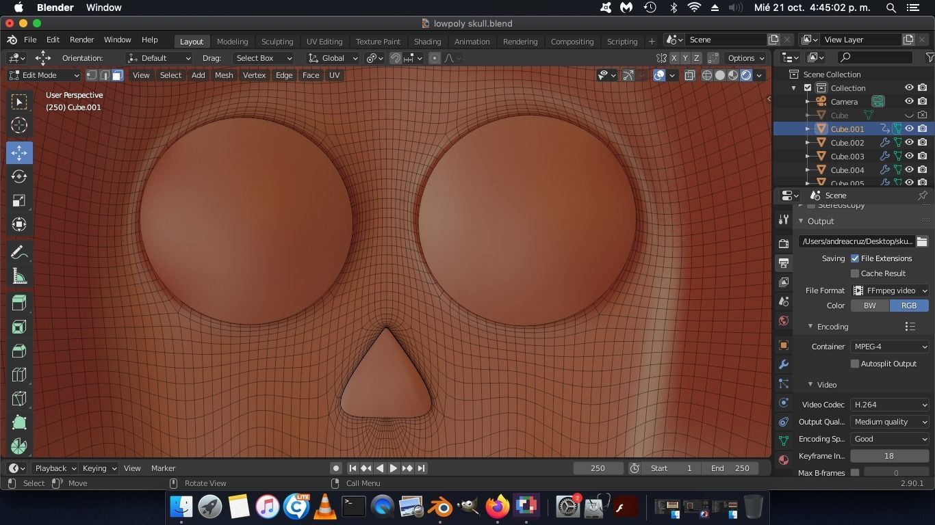Screen dimensions: 935x525
Task: Enable Cache Result checkbox
Action: point(855,273)
